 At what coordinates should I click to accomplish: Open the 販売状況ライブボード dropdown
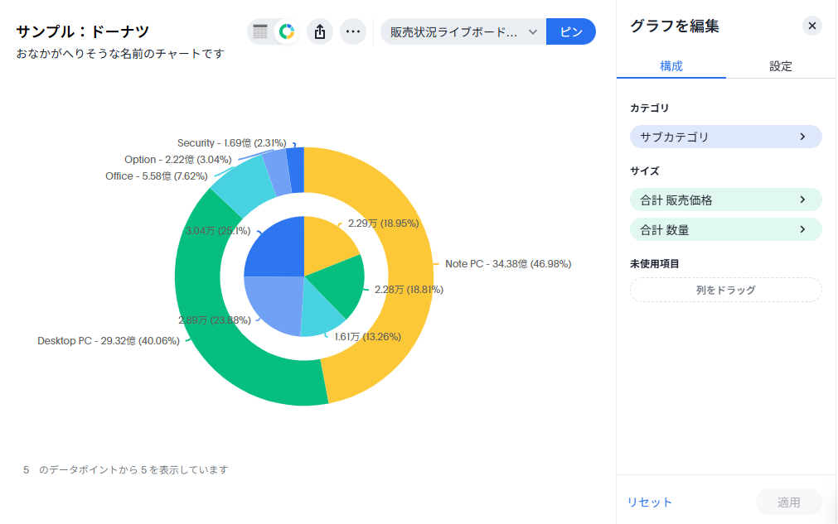click(463, 31)
